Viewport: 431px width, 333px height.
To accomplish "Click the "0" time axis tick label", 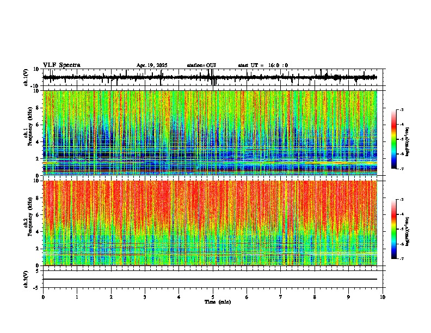I will click(43, 297).
